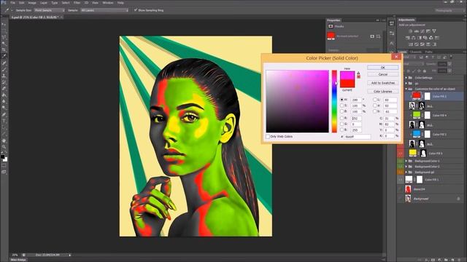
Task: Select the Eyedropper tool in the toolbox
Action: pos(4,56)
